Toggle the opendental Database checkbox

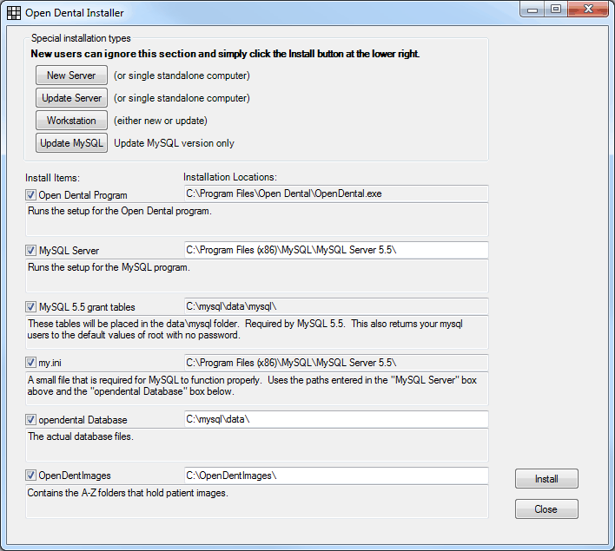click(x=30, y=420)
